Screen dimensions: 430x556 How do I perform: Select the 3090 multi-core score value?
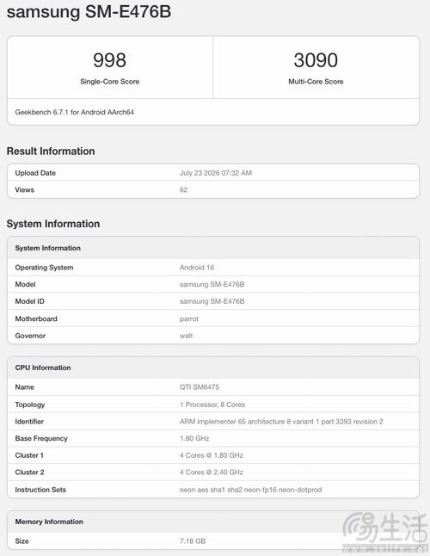coord(316,60)
